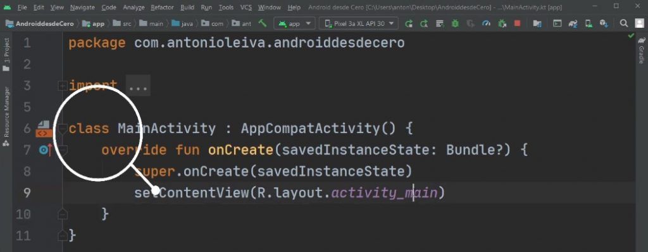Screen dimensions: 648x252
Task: Open the SDK Manager icon
Action: pyautogui.click(x=604, y=23)
